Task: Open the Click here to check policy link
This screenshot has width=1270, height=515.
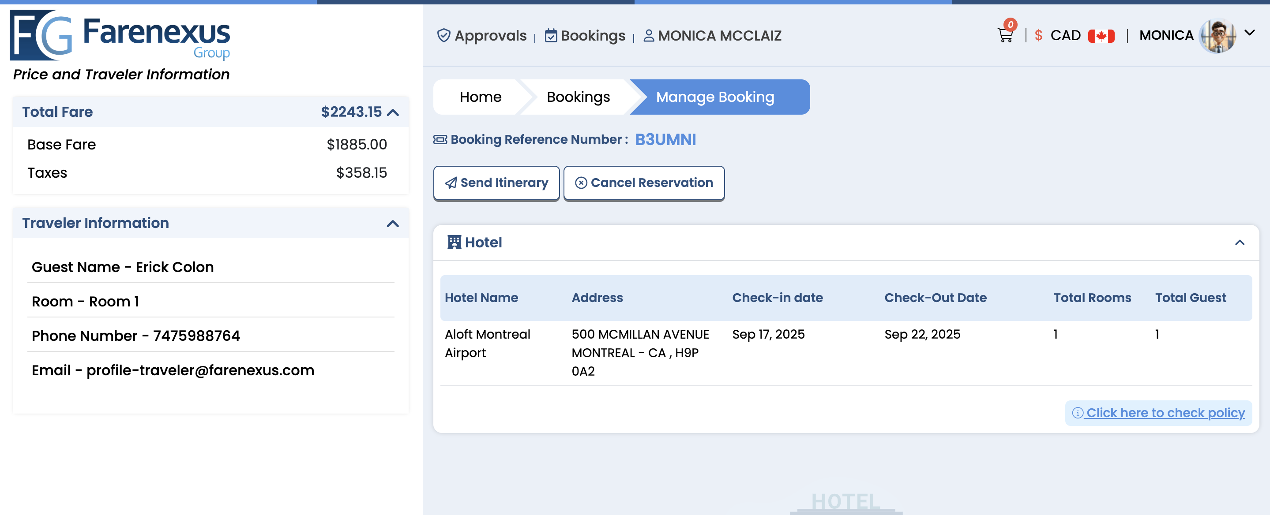Action: pos(1159,413)
